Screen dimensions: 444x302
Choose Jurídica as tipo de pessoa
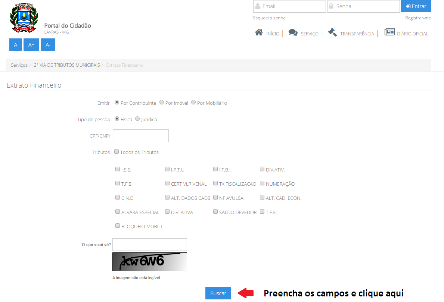pos(137,119)
